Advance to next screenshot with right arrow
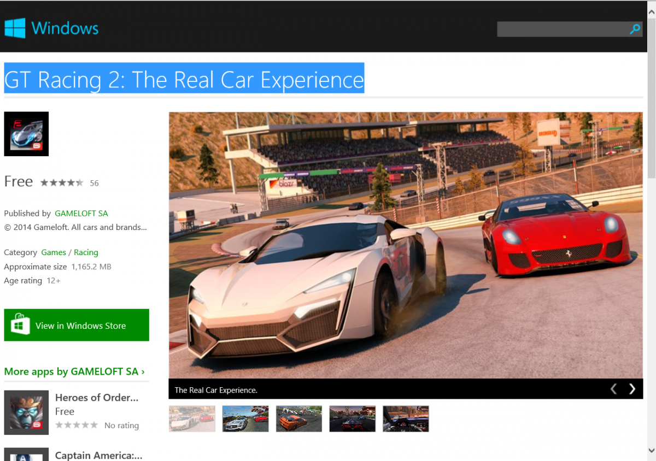The width and height of the screenshot is (656, 461). (x=632, y=389)
